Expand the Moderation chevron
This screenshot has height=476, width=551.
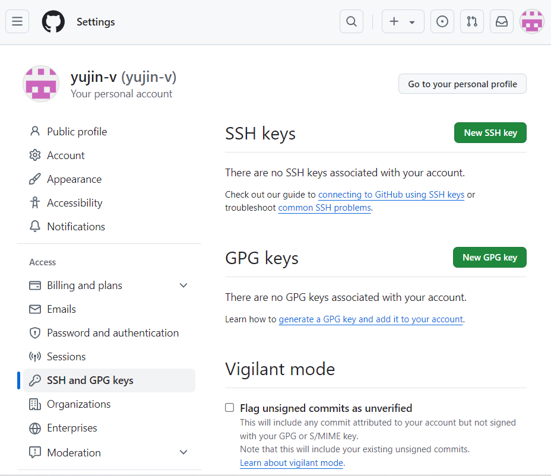(x=183, y=452)
